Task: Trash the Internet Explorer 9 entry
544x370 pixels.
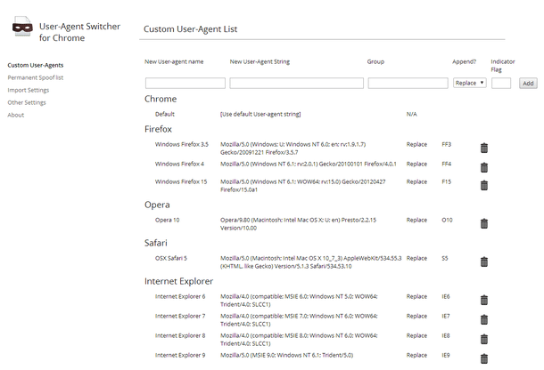Action: click(484, 359)
